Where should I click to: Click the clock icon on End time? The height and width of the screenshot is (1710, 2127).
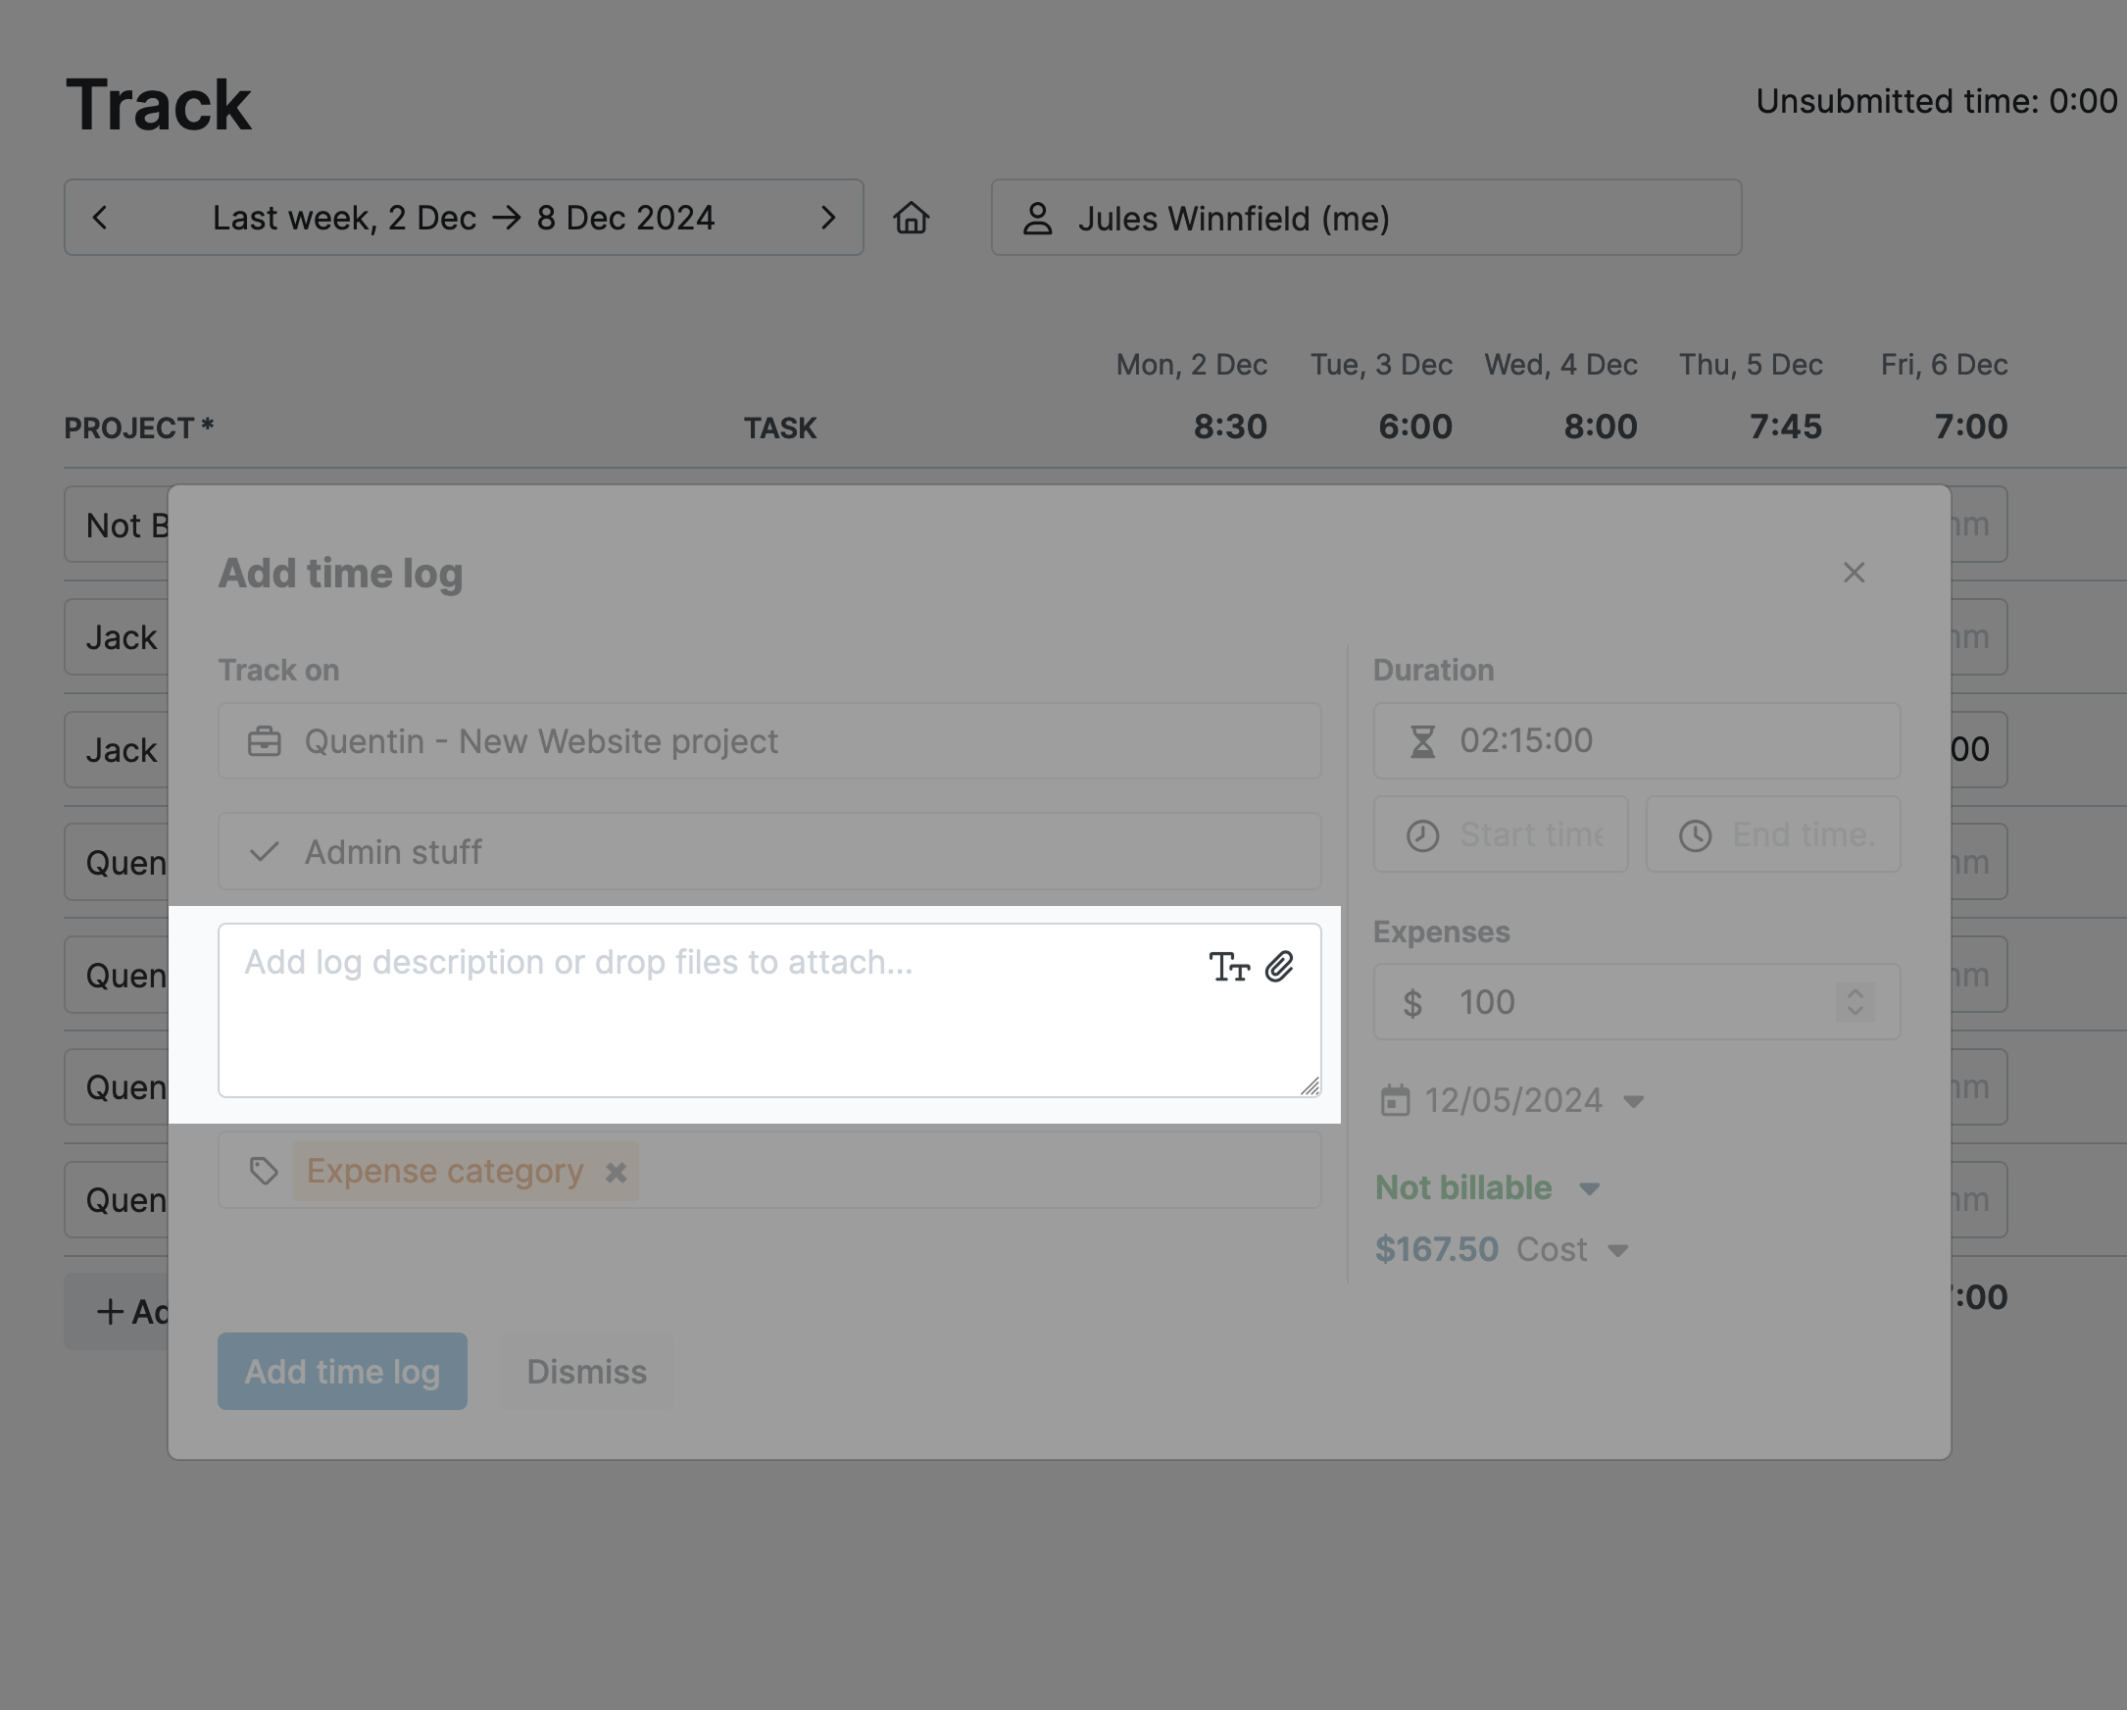[x=1694, y=833]
